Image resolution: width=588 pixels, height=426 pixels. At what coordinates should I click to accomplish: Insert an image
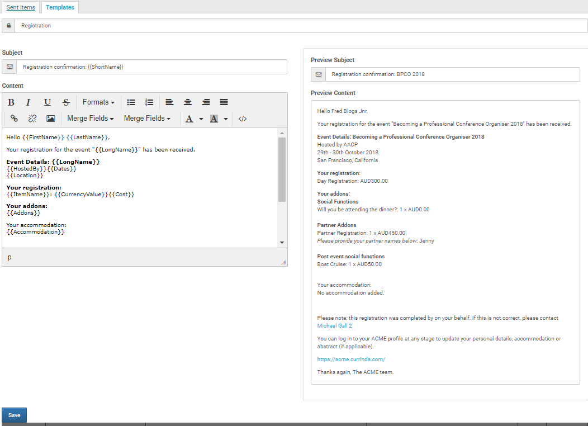tap(51, 119)
